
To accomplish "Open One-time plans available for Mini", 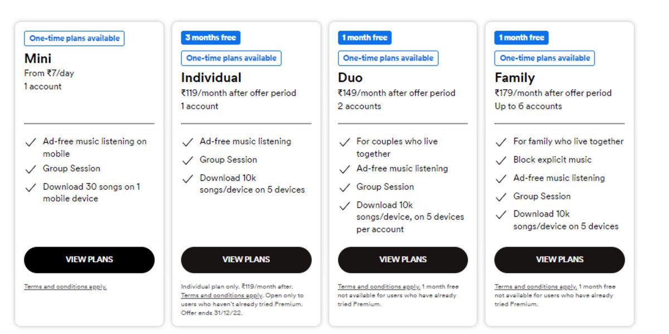I will [74, 38].
